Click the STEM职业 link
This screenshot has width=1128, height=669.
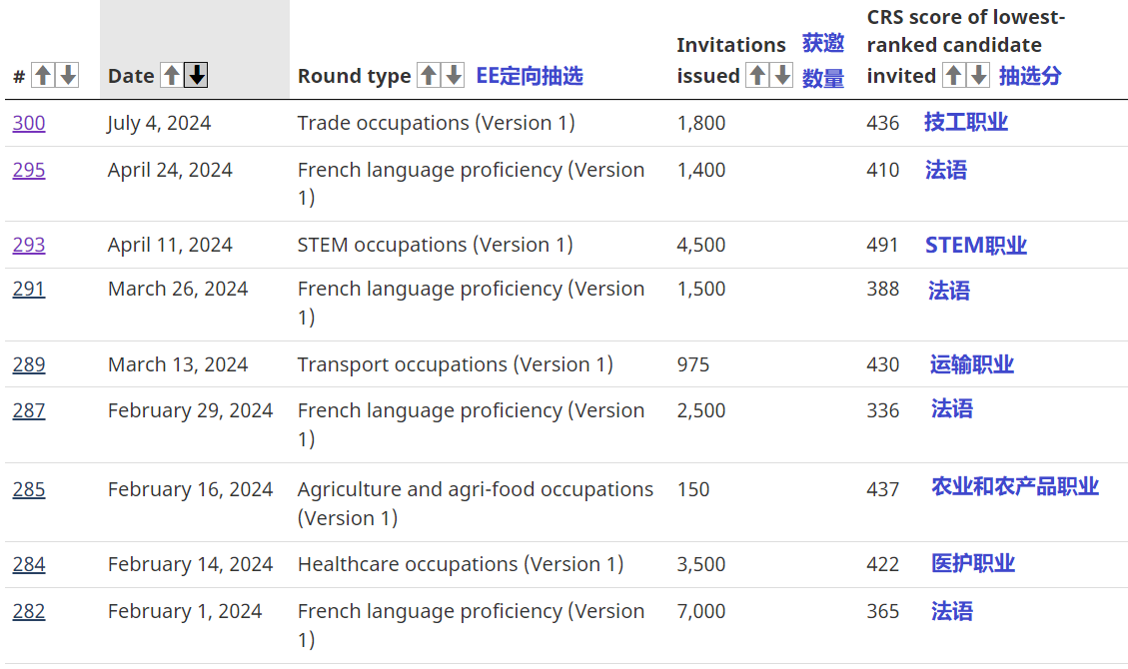(975, 244)
